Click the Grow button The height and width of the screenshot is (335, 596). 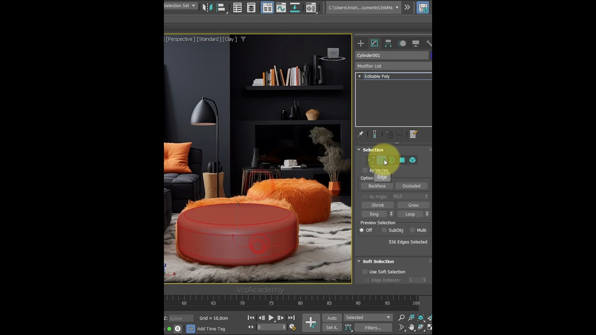point(413,205)
